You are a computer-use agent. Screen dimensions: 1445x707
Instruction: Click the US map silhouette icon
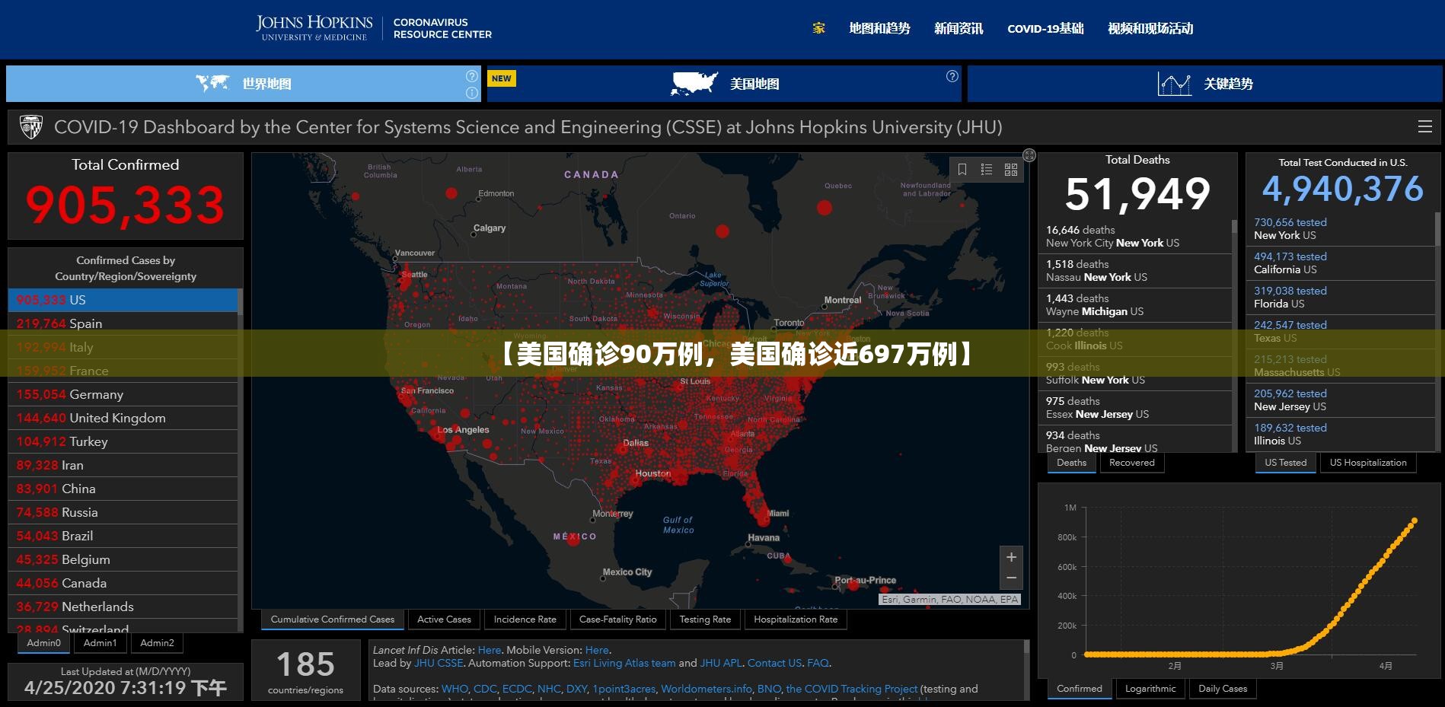(694, 83)
